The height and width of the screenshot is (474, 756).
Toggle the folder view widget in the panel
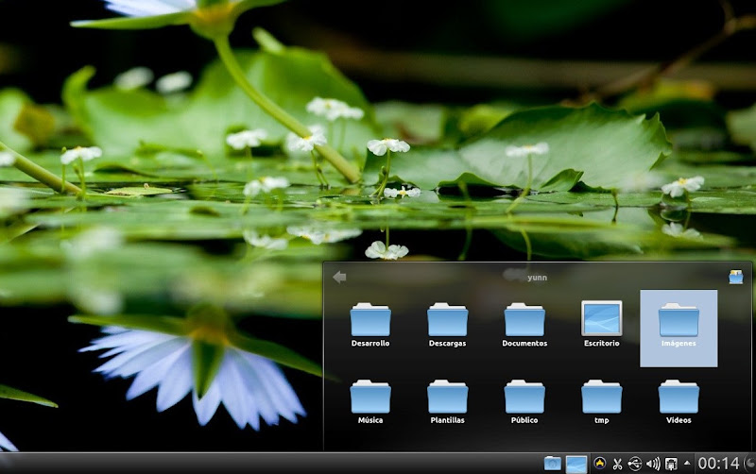click(576, 464)
